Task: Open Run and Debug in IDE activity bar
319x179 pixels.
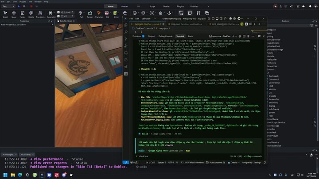Action: [126, 46]
